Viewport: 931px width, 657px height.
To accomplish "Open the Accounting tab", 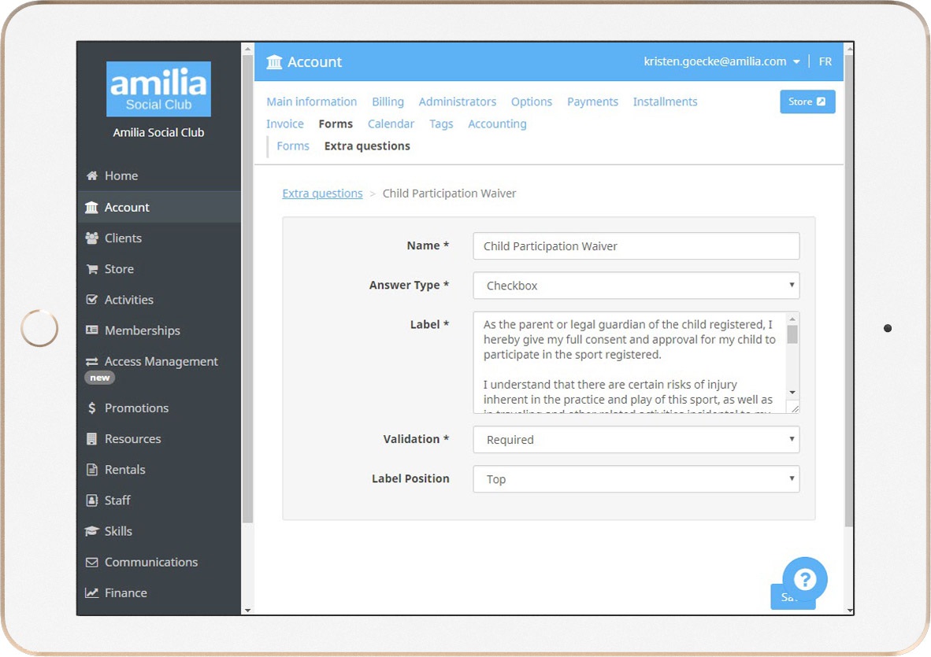I will tap(497, 124).
